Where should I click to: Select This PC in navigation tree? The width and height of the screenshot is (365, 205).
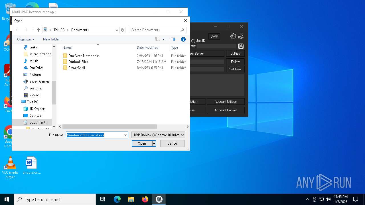[x=32, y=102]
